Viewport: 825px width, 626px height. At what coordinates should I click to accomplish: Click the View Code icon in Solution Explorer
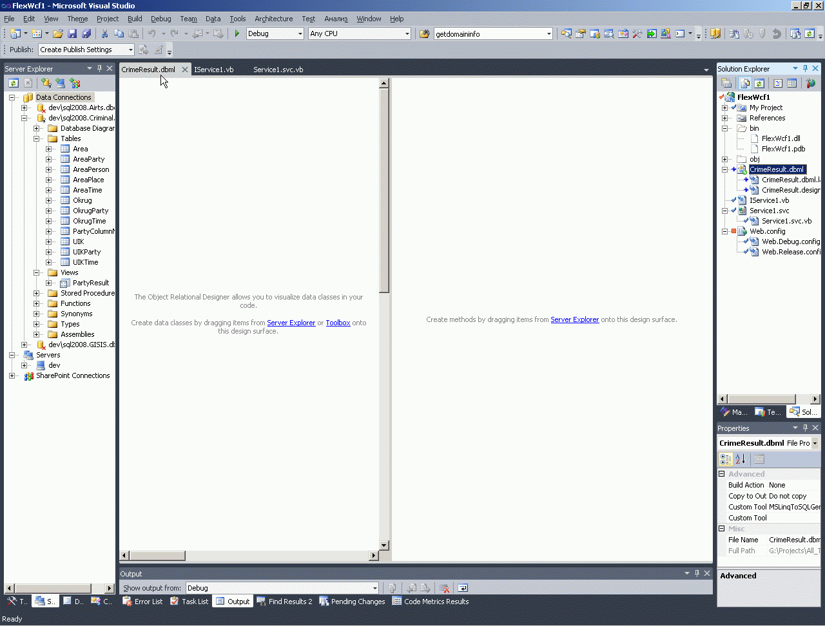click(x=778, y=83)
